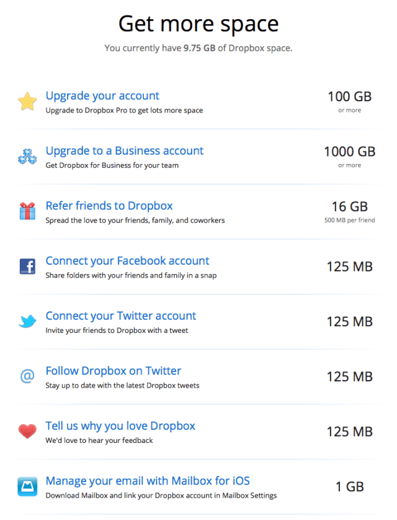Click the 1000 GB Business space amount
Screen dimensions: 397x520
(349, 152)
